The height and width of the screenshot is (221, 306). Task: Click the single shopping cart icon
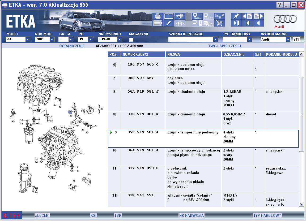(x=220, y=23)
